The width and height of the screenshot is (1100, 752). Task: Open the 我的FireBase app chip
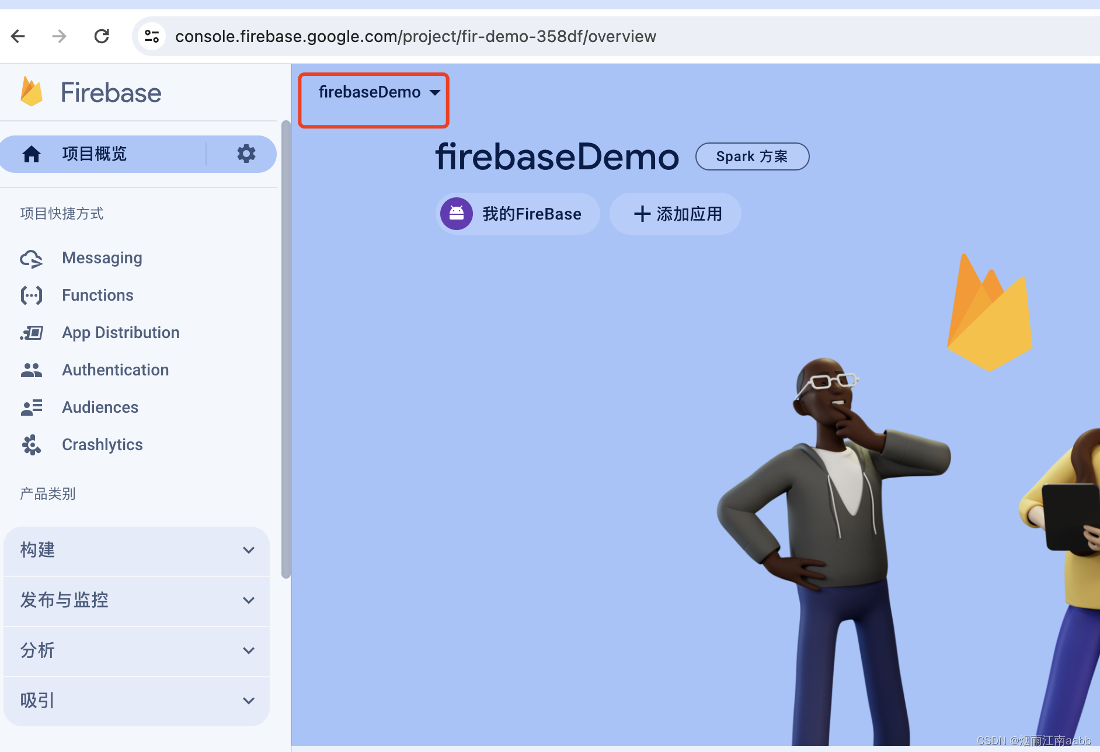pos(518,214)
